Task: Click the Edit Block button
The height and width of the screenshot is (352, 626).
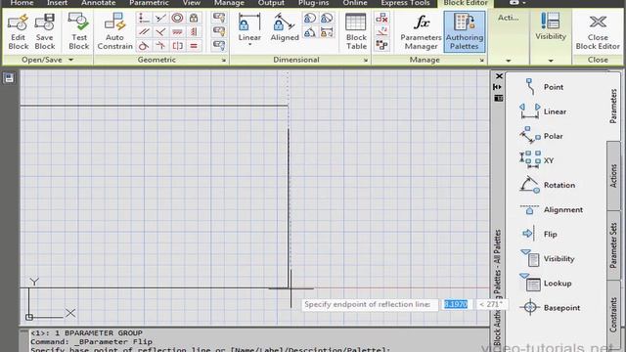Action: click(18, 32)
